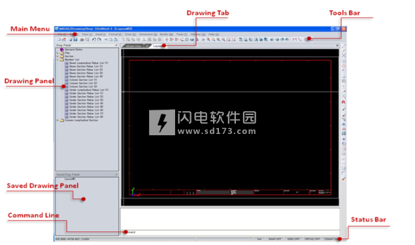Screen dimensions: 415x245
Task: Click the Cut scissors icon
Action: (x=106, y=40)
